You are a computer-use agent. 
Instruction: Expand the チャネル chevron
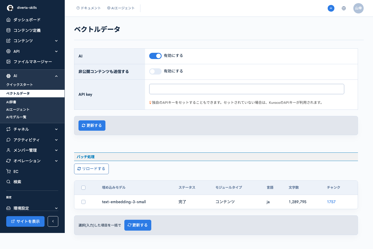tap(56, 129)
